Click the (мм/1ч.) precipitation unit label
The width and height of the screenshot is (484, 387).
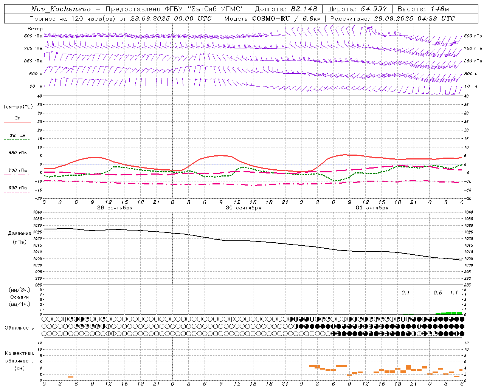20,304
